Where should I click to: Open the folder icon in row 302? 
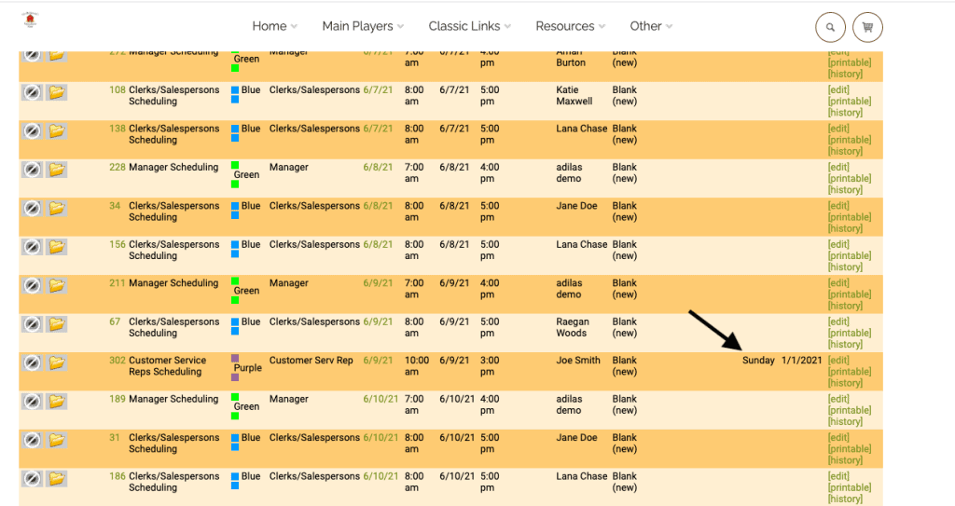[57, 362]
